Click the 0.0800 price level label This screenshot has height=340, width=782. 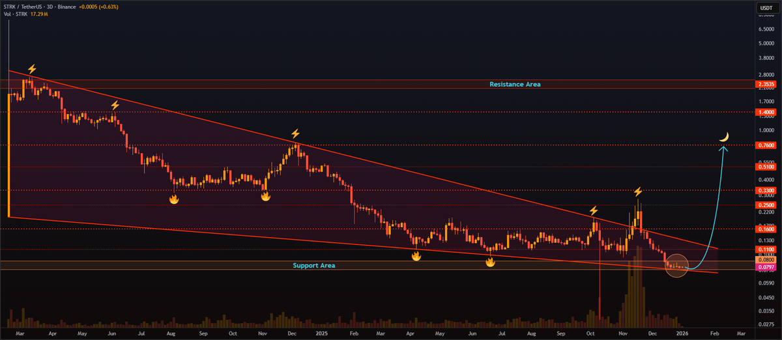[x=765, y=259]
